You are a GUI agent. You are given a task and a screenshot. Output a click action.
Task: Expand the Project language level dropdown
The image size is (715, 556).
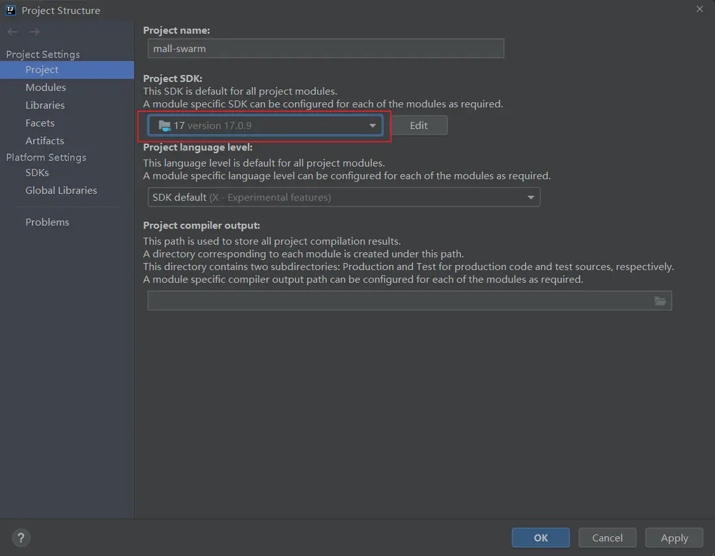point(531,197)
